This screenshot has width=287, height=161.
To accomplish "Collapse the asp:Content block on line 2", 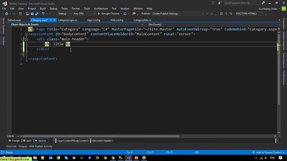I will pos(26,34).
